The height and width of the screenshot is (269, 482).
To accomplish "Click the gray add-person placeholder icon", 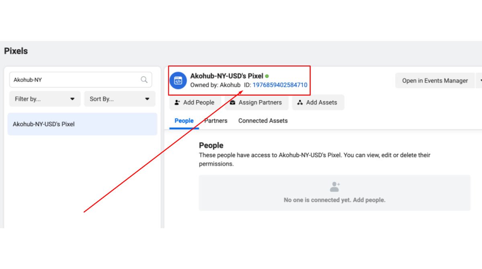I will 335,187.
